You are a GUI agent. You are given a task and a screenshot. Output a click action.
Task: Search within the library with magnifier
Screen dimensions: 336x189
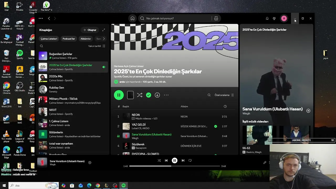pyautogui.click(x=41, y=46)
